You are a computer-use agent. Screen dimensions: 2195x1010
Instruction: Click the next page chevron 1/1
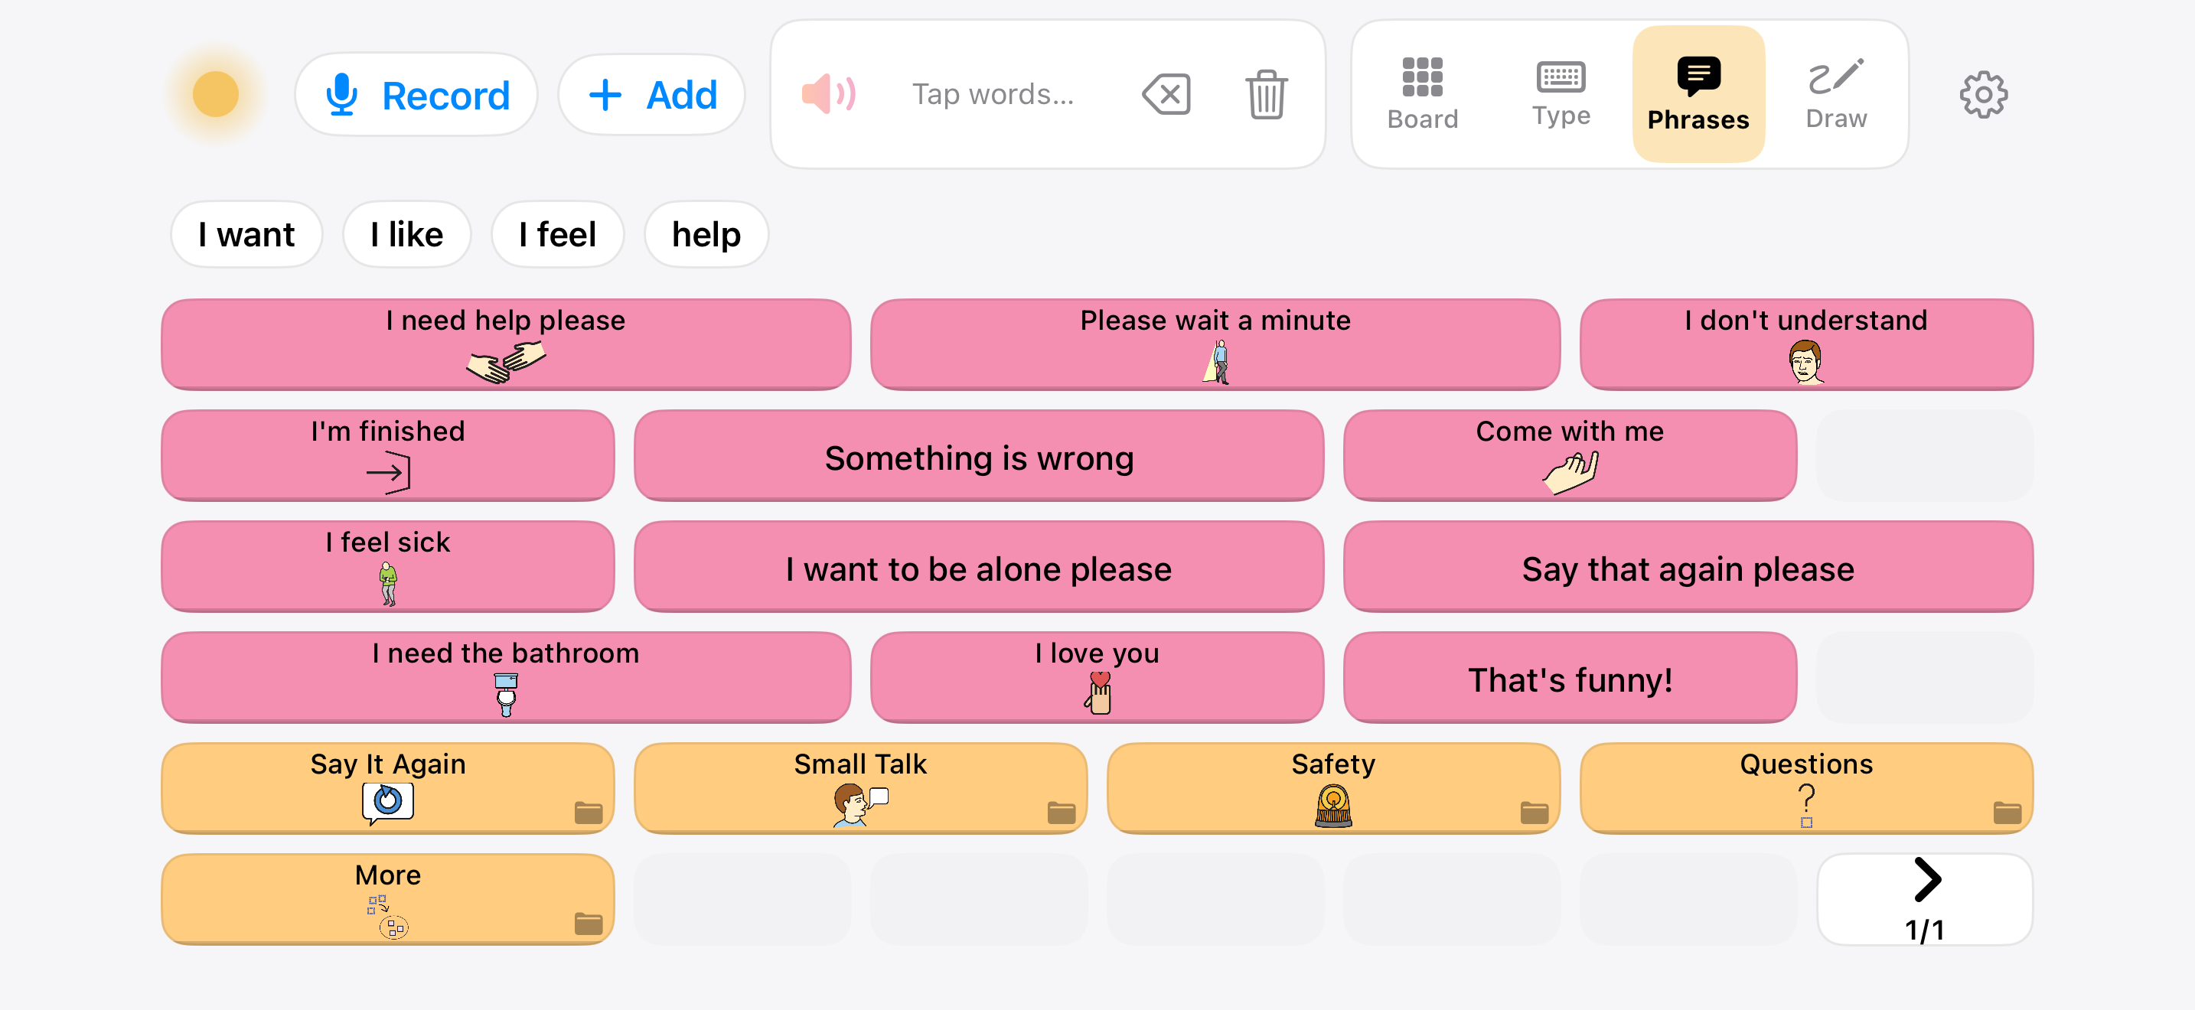[x=1924, y=899]
